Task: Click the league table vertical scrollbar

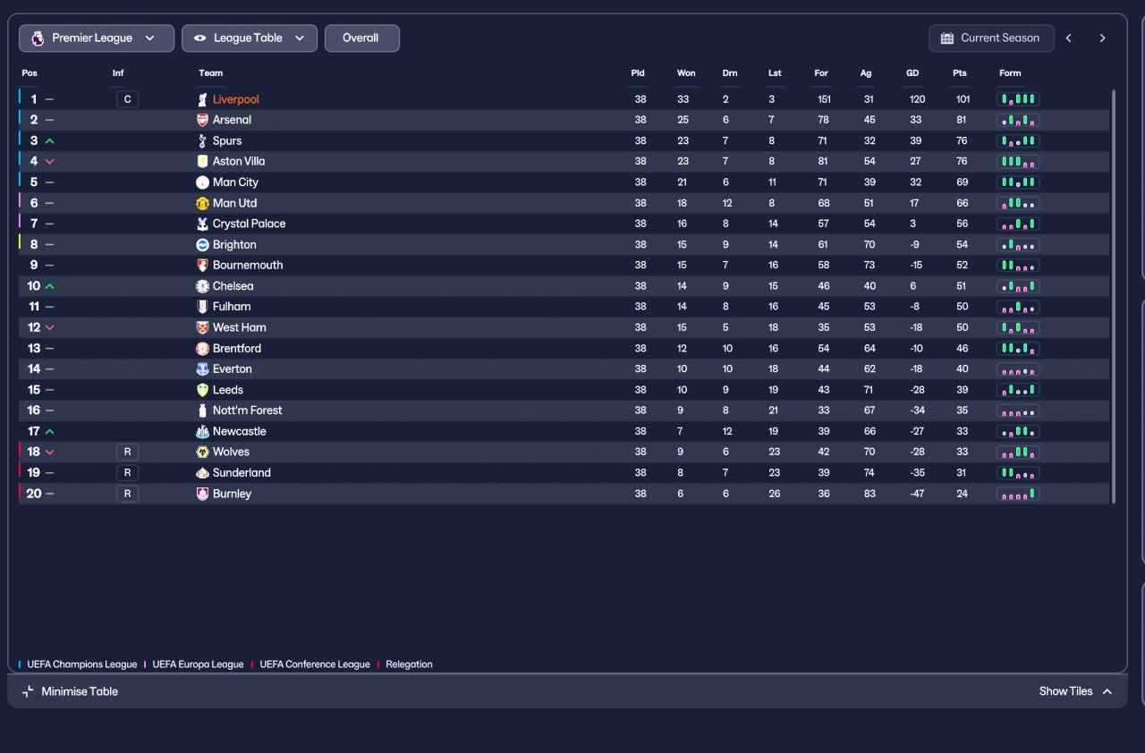Action: click(1114, 296)
